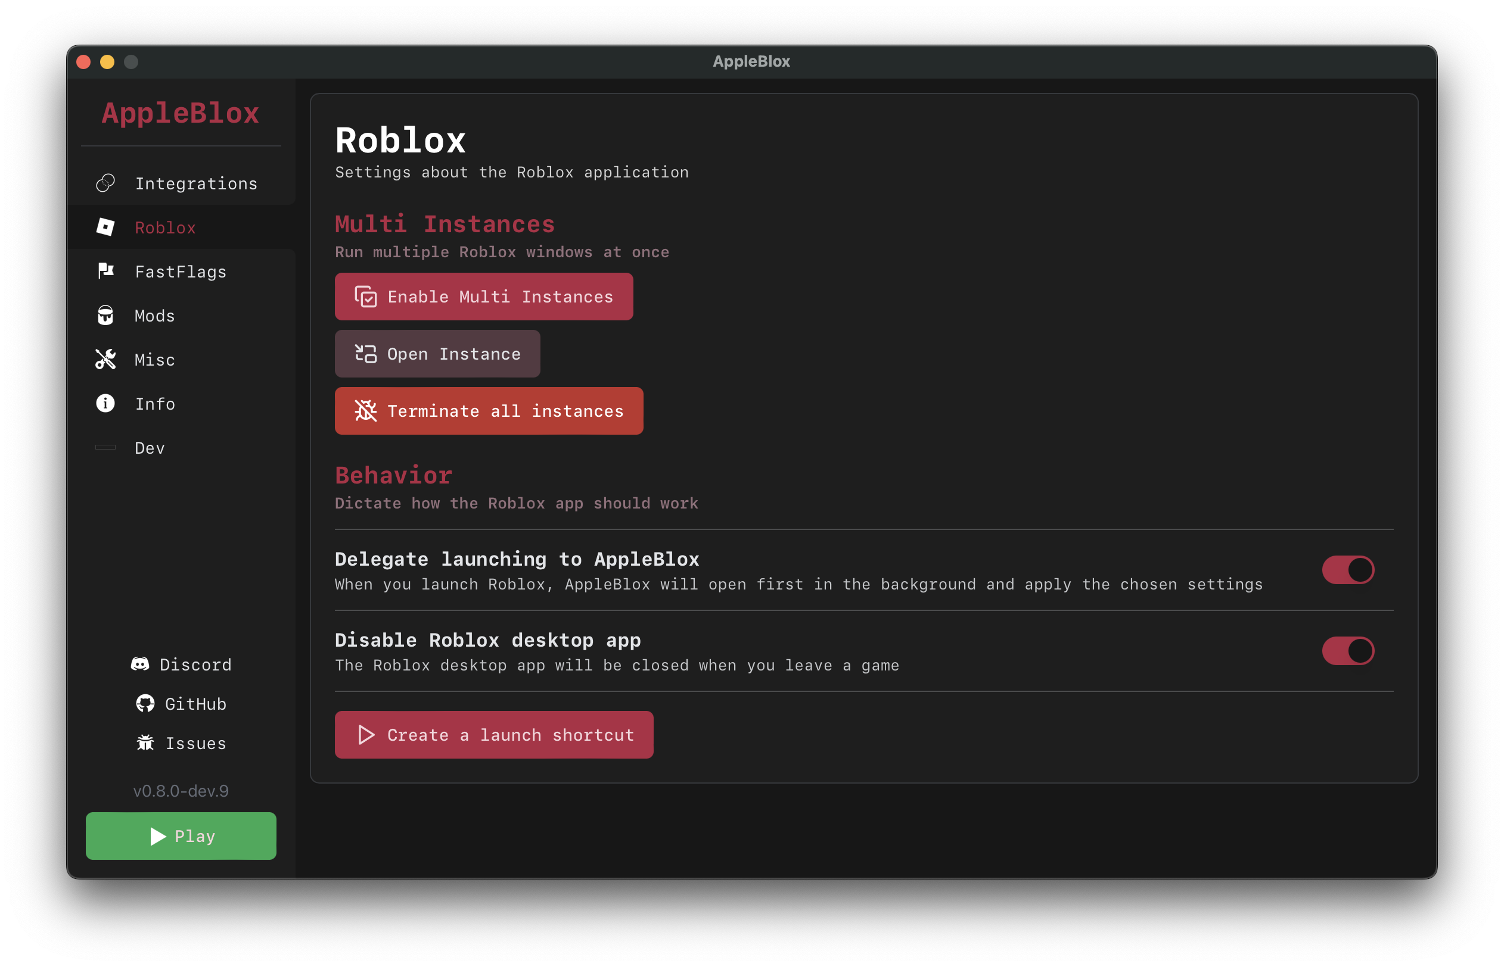Click the Info circle icon
Screen dimensions: 1504x967
click(105, 404)
